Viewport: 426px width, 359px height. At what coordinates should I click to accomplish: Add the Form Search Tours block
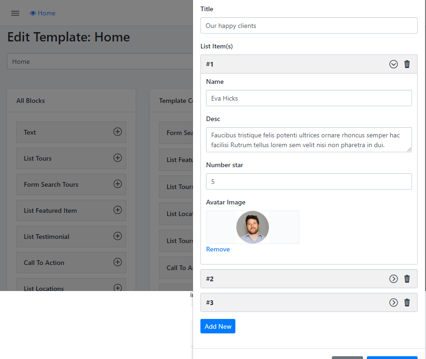coord(117,184)
